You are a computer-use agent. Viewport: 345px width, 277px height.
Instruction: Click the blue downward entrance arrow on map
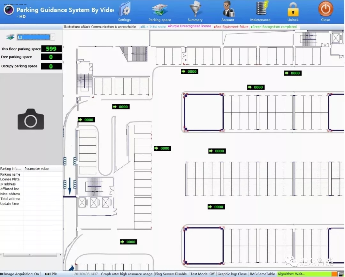point(70,186)
